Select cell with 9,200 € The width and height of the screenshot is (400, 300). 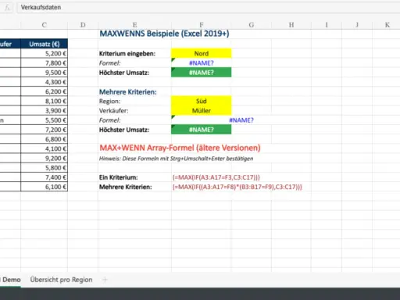pos(45,159)
